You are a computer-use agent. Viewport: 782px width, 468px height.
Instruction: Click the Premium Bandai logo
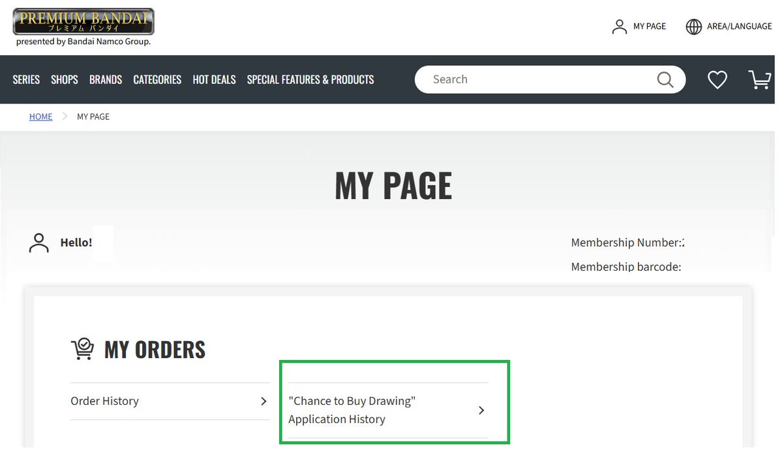click(x=83, y=21)
